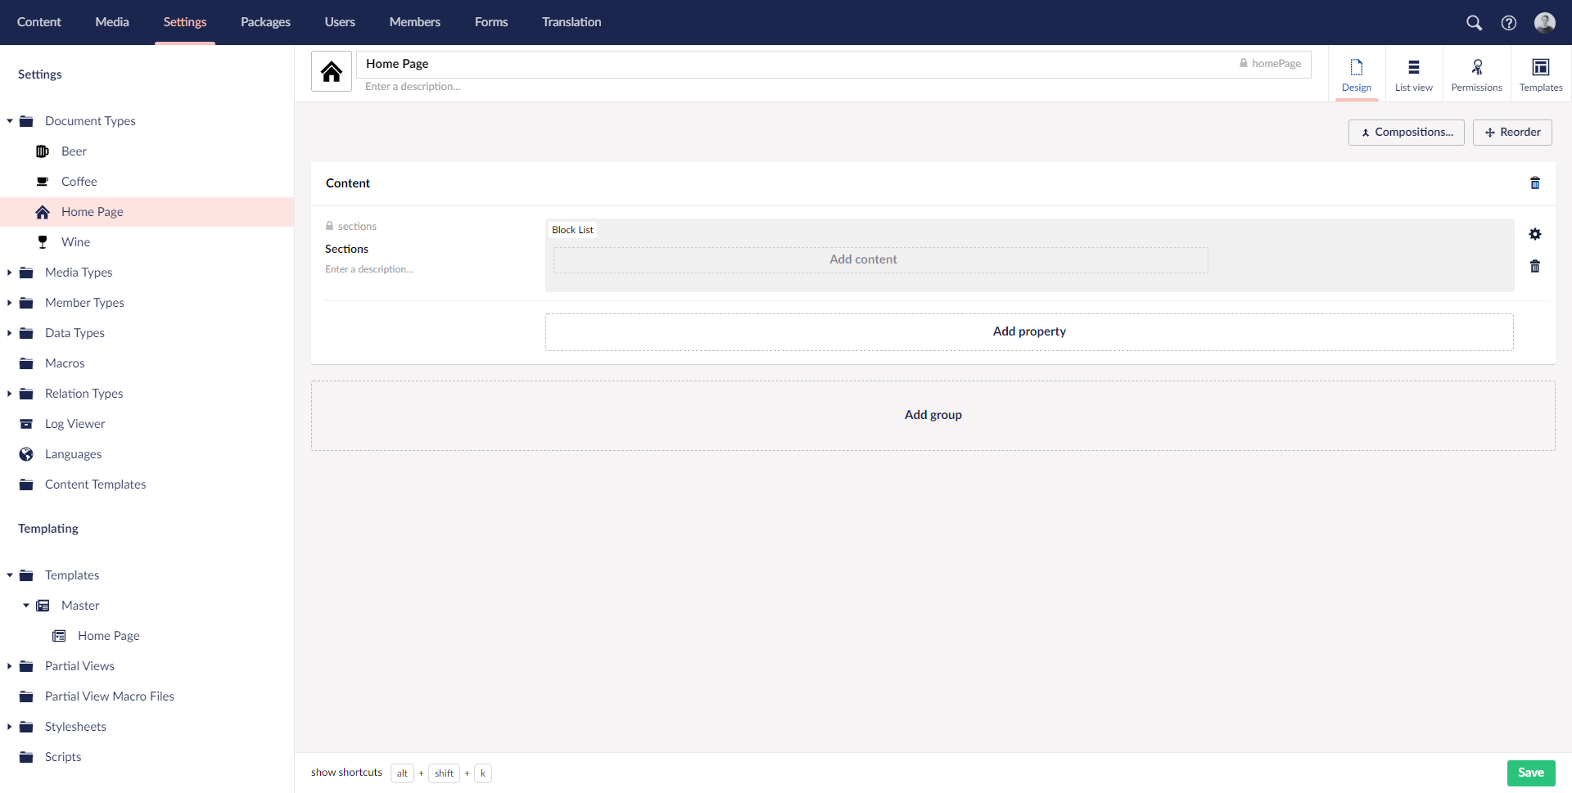Open the Permissions tab
Viewport: 1572px width, 793px height.
tap(1476, 74)
